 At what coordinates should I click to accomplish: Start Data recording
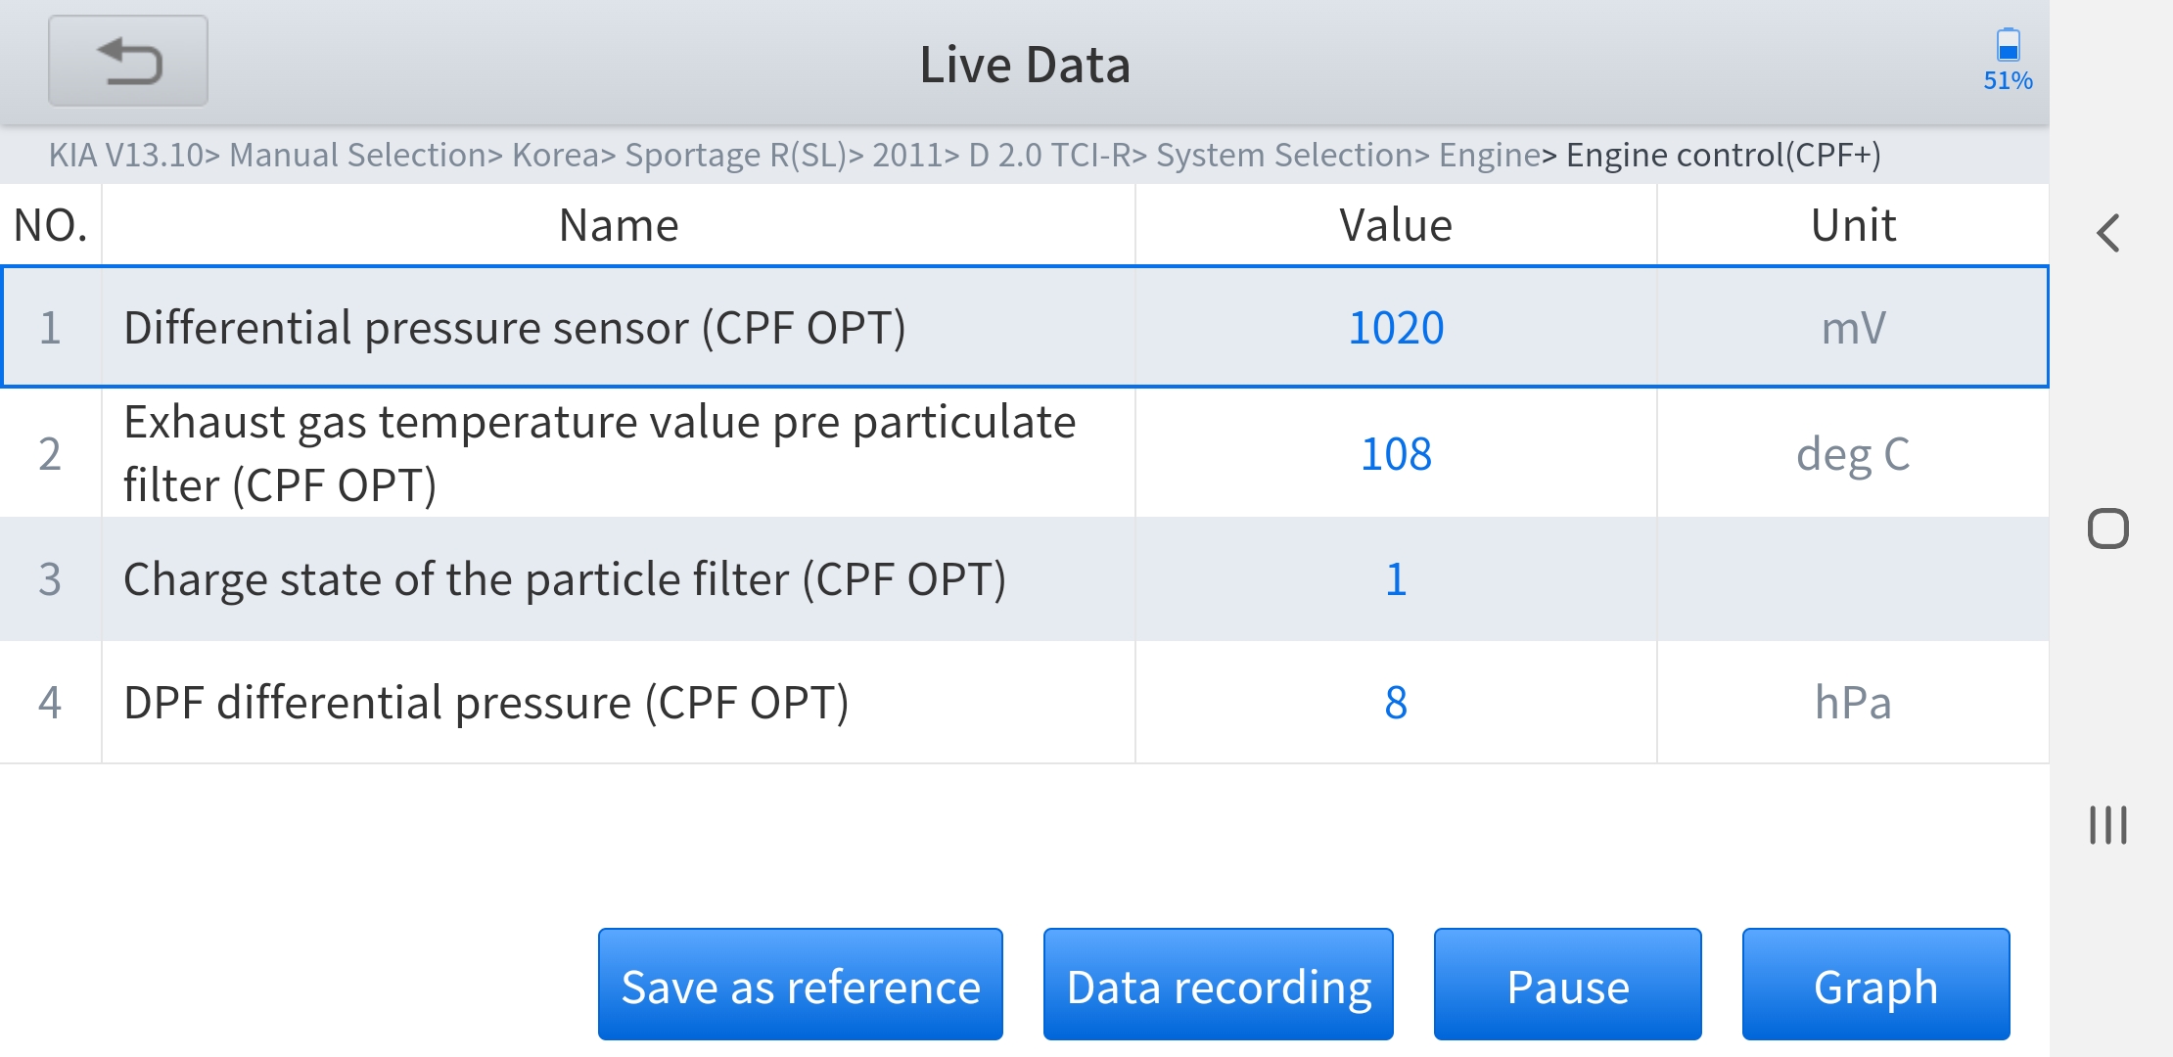tap(1218, 985)
